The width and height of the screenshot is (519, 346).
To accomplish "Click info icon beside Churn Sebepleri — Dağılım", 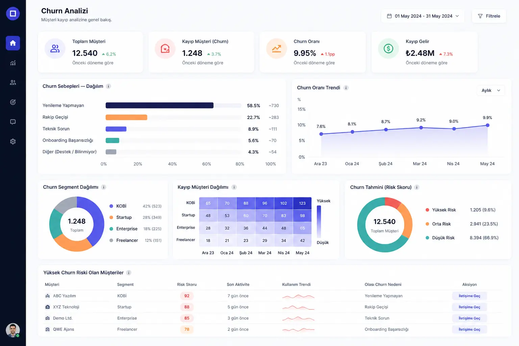I will tap(108, 86).
